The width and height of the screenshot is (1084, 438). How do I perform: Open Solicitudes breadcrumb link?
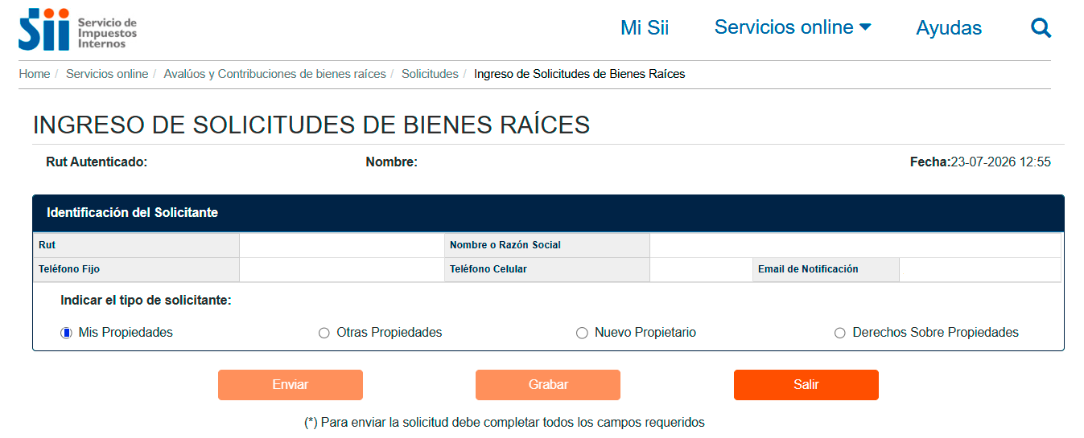tap(430, 74)
